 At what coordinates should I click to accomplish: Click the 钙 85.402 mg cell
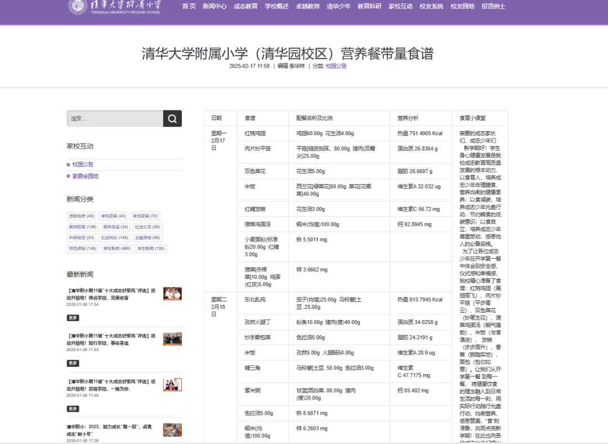[421, 394]
